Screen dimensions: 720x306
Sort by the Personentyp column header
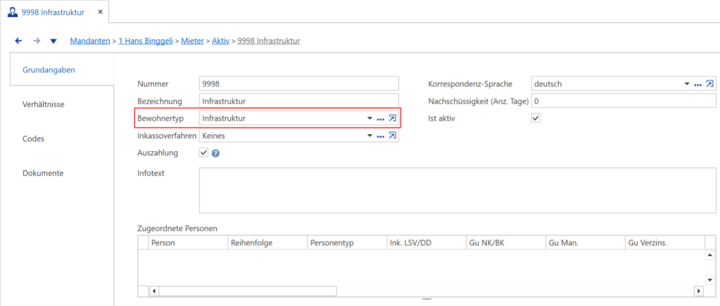pos(347,243)
